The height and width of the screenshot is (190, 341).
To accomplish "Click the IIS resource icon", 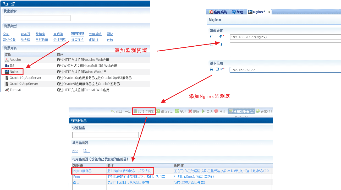I will click(x=7, y=66).
